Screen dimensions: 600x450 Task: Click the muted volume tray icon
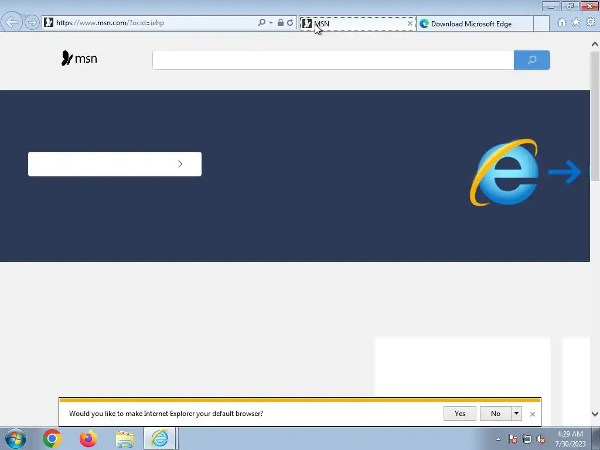pos(541,439)
